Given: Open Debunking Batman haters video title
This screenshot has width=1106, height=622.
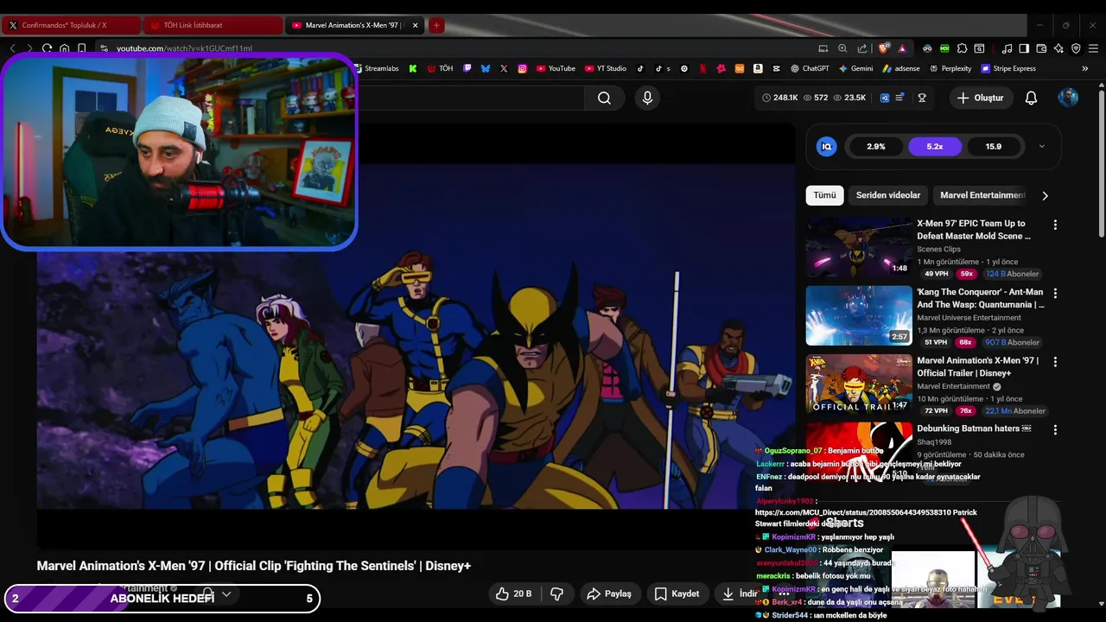Looking at the screenshot, I should click(974, 428).
